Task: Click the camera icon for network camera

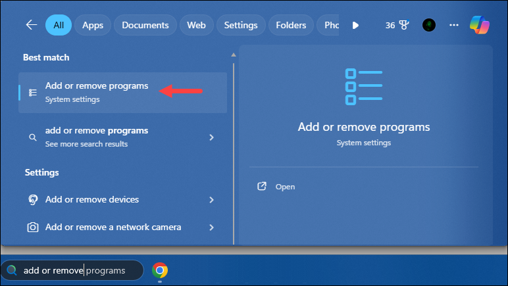Action: coord(33,227)
